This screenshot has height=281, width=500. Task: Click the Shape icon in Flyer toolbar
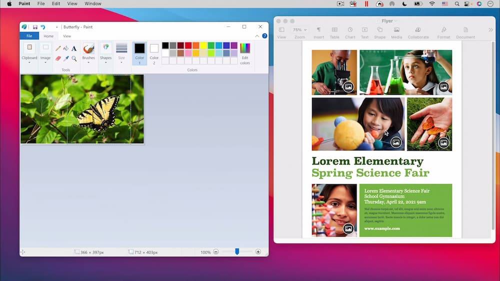click(x=380, y=29)
